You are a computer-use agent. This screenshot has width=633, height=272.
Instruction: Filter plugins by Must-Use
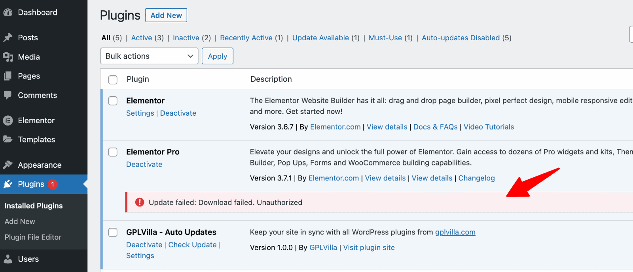point(385,38)
